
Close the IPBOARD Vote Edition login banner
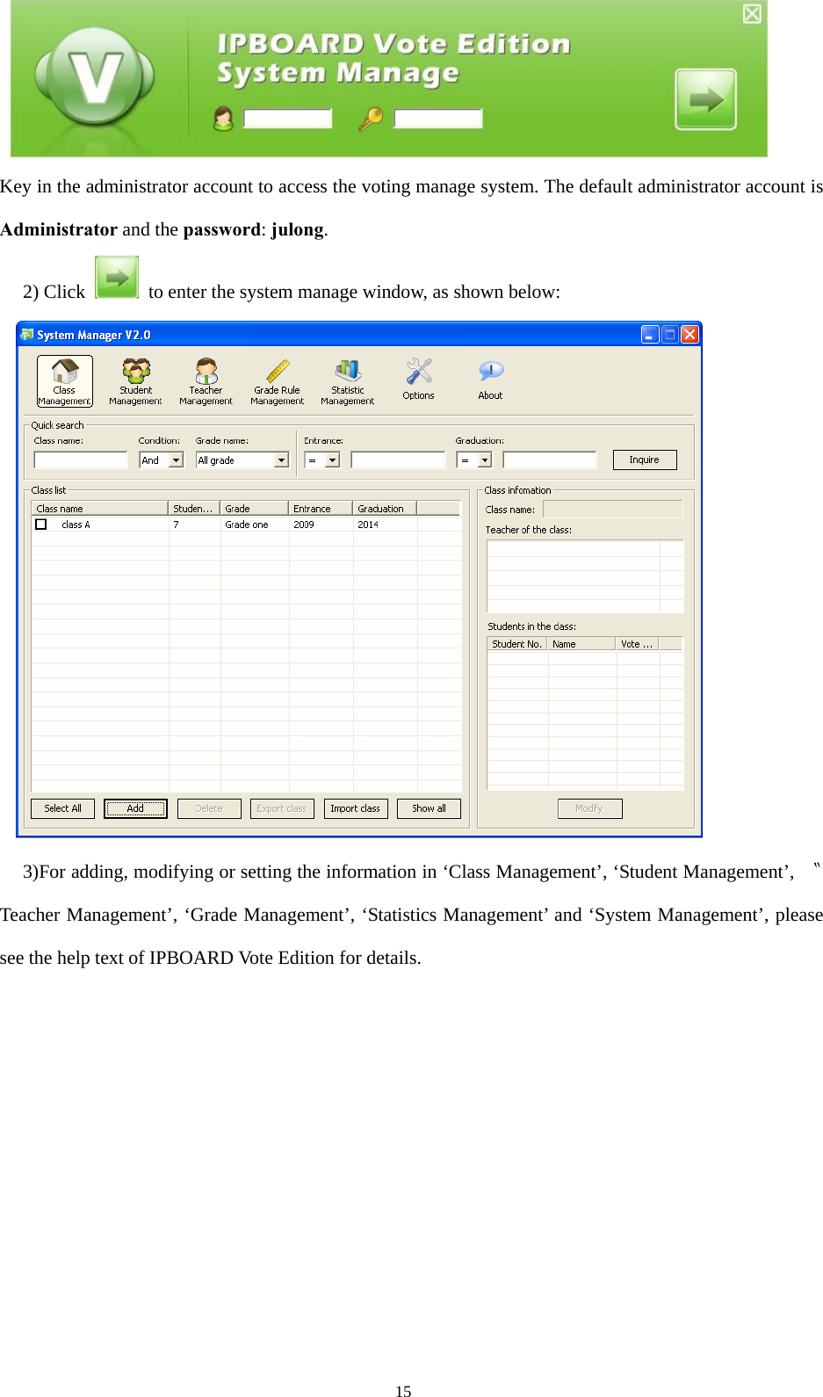[752, 14]
